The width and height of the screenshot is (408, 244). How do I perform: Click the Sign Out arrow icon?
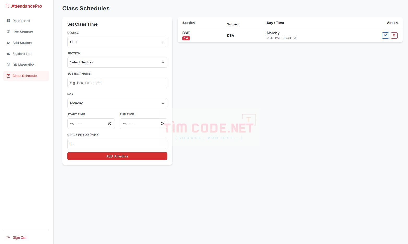8,238
